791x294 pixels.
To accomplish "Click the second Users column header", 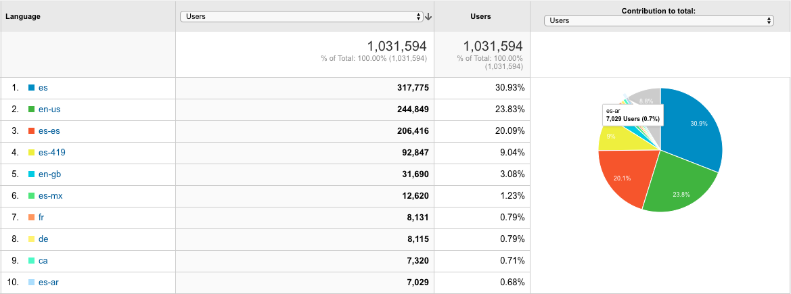I will 480,16.
